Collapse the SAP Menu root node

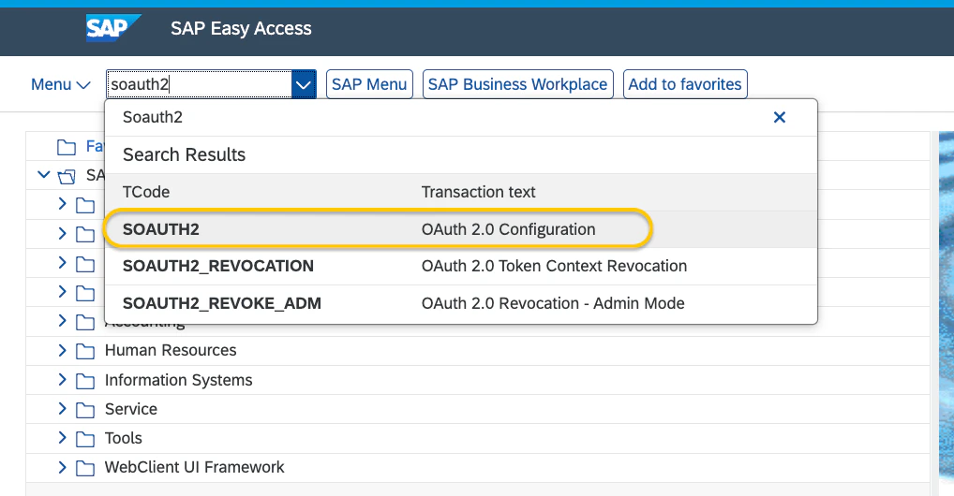pyautogui.click(x=43, y=175)
